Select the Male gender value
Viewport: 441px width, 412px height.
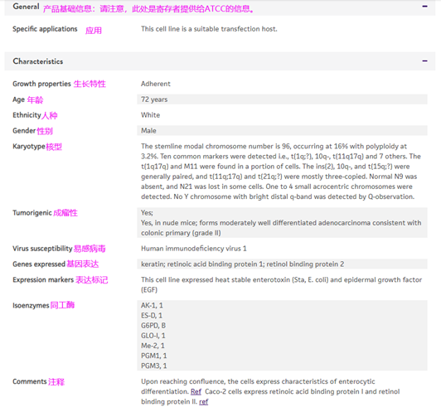(148, 130)
